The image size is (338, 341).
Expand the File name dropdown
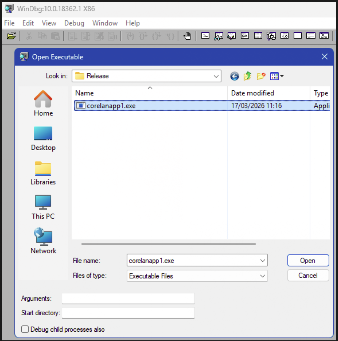pyautogui.click(x=262, y=261)
